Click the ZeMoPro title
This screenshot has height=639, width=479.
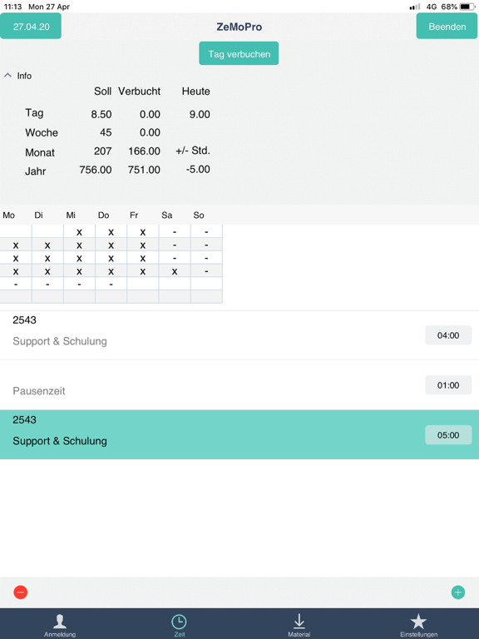[x=239, y=27]
